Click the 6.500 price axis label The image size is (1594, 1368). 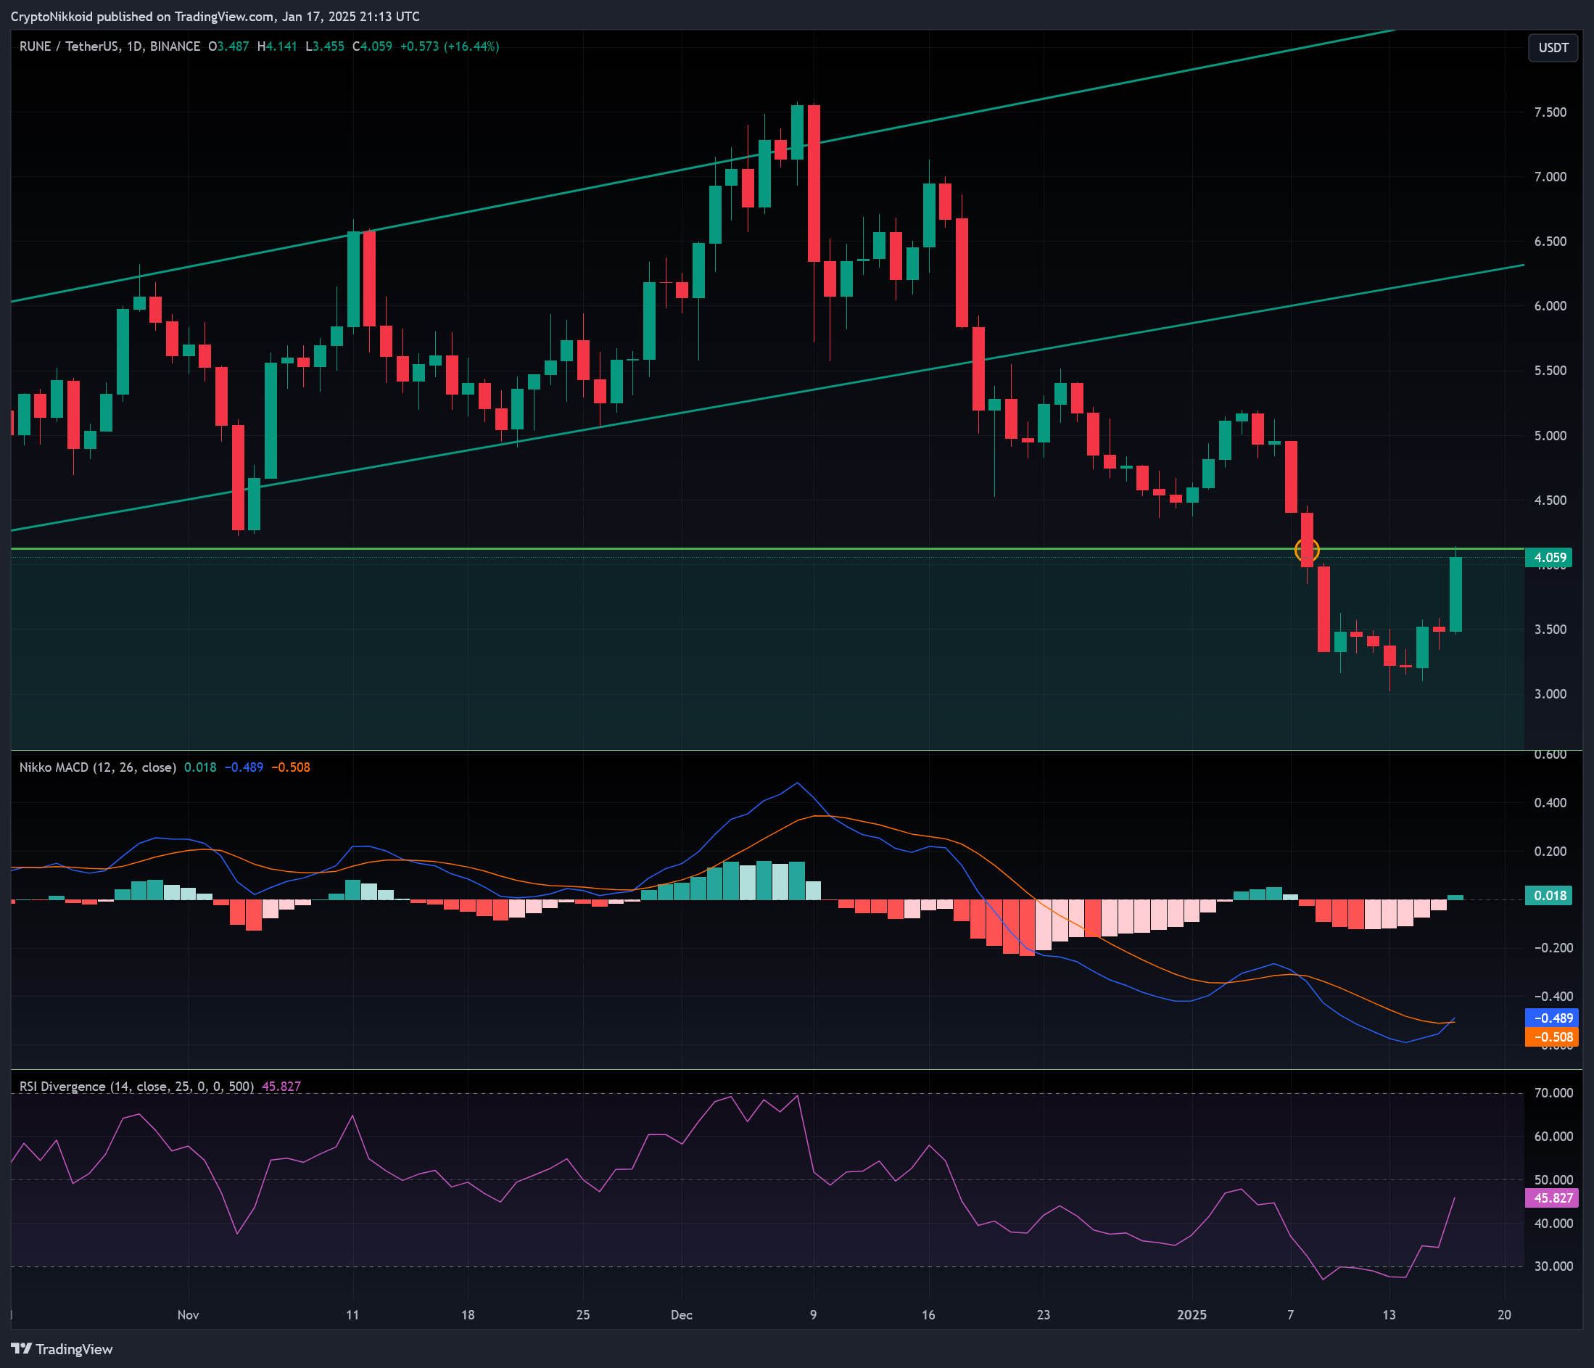click(x=1550, y=242)
